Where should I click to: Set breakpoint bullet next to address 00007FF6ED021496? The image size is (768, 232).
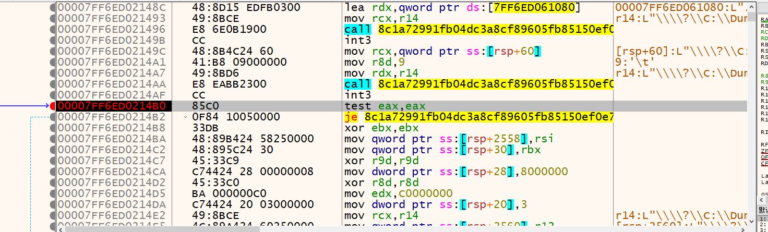click(53, 29)
